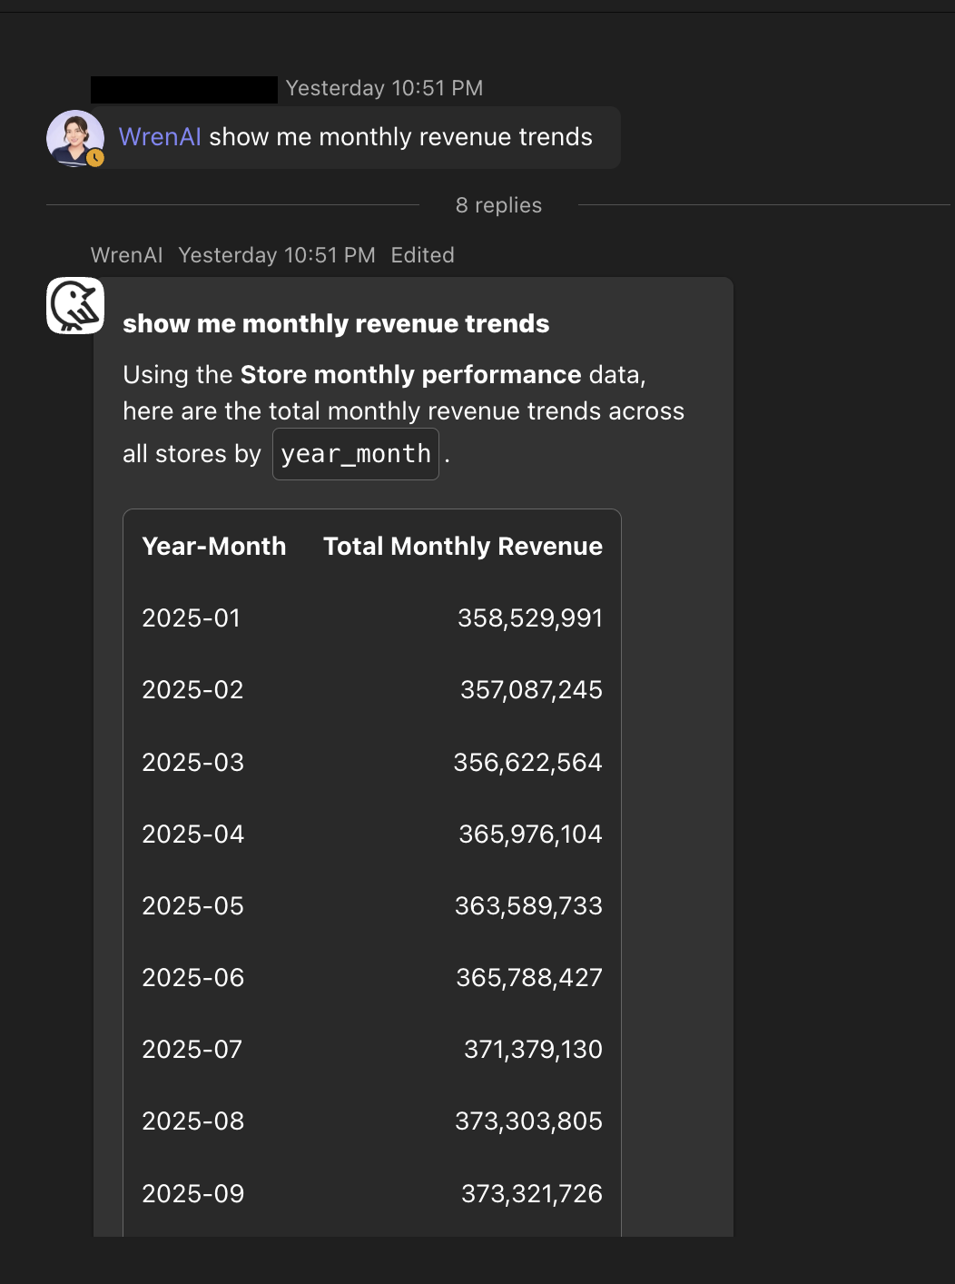Image resolution: width=955 pixels, height=1284 pixels.
Task: Click the redacted username block
Action: tap(184, 89)
